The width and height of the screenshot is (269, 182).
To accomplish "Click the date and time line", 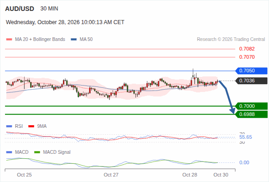I will coord(65,22).
